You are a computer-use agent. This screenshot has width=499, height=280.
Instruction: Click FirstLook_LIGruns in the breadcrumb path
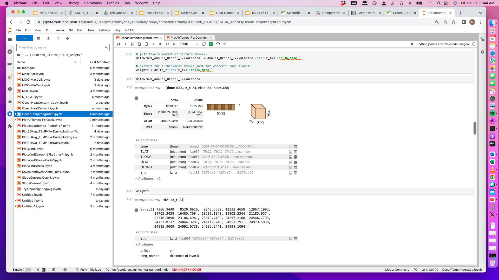(x=45, y=55)
